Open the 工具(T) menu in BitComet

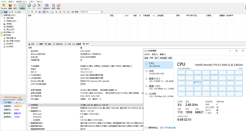tap(32, 1)
